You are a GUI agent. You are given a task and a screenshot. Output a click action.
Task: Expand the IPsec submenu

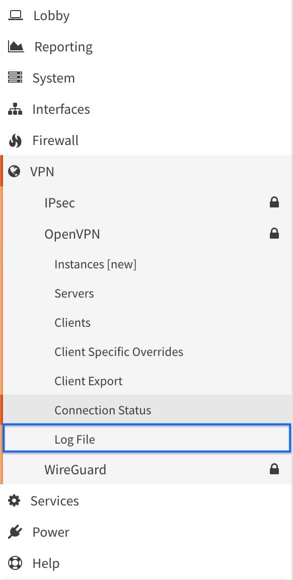147,203
